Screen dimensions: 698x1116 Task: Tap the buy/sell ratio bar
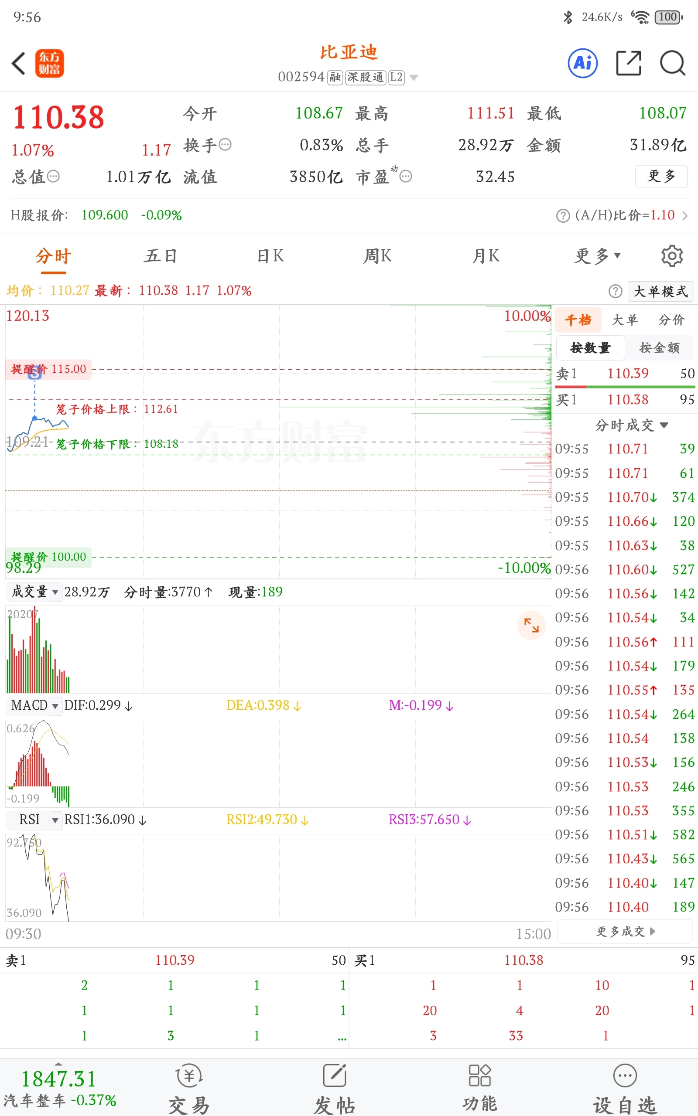click(x=625, y=386)
